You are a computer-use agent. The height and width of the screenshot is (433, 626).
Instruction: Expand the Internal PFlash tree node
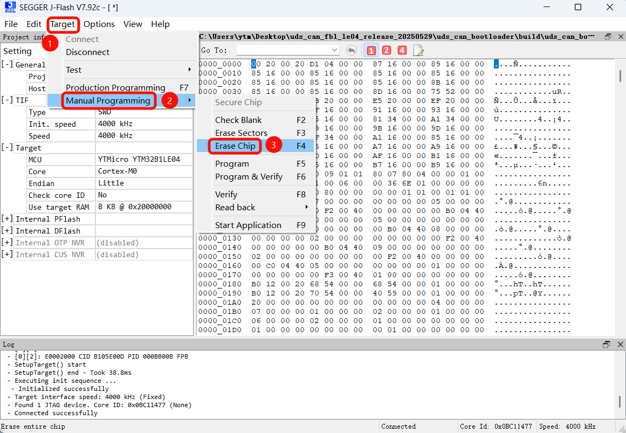point(8,219)
